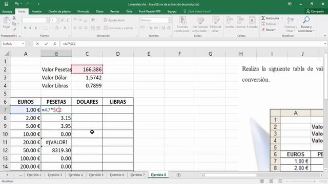Screen dimensions: 328x184
Task: Click the Formato cells icon
Action: pos(252,20)
